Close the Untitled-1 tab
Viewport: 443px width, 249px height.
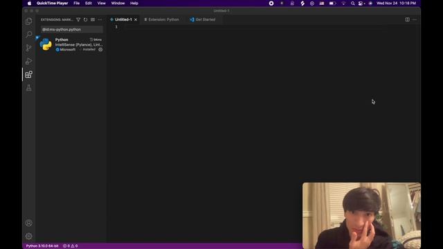pyautogui.click(x=136, y=19)
